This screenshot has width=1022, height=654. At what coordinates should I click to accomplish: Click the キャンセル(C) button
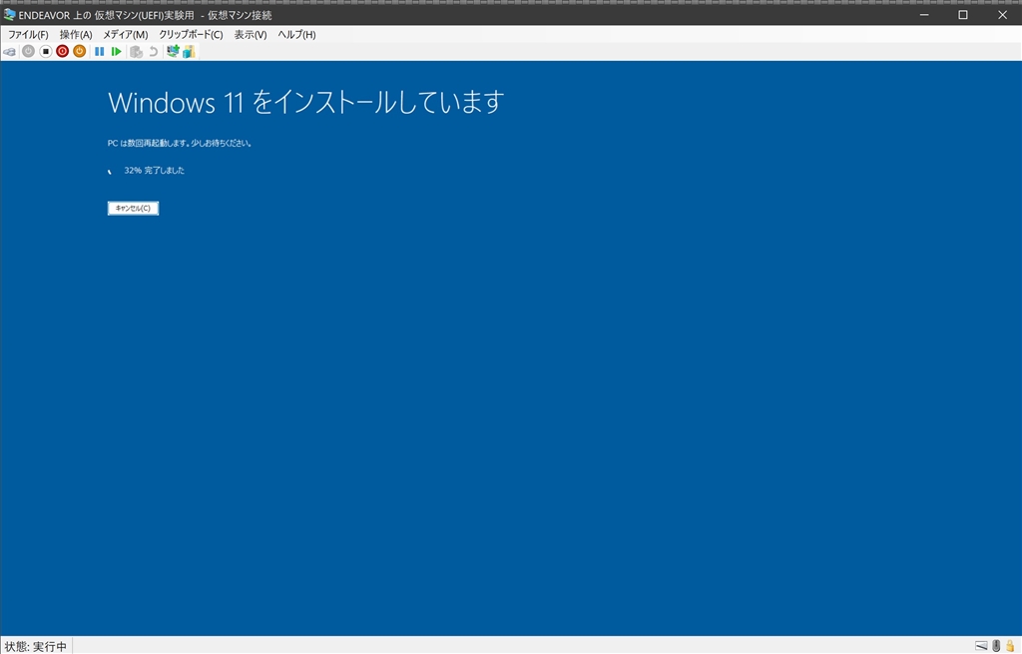pyautogui.click(x=133, y=208)
